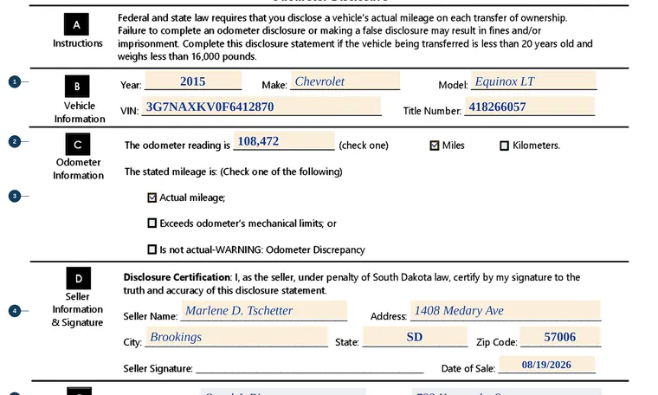Check Is not actual-WARNING Odometer Discrepancy box
Image resolution: width=658 pixels, height=395 pixels.
coord(152,249)
